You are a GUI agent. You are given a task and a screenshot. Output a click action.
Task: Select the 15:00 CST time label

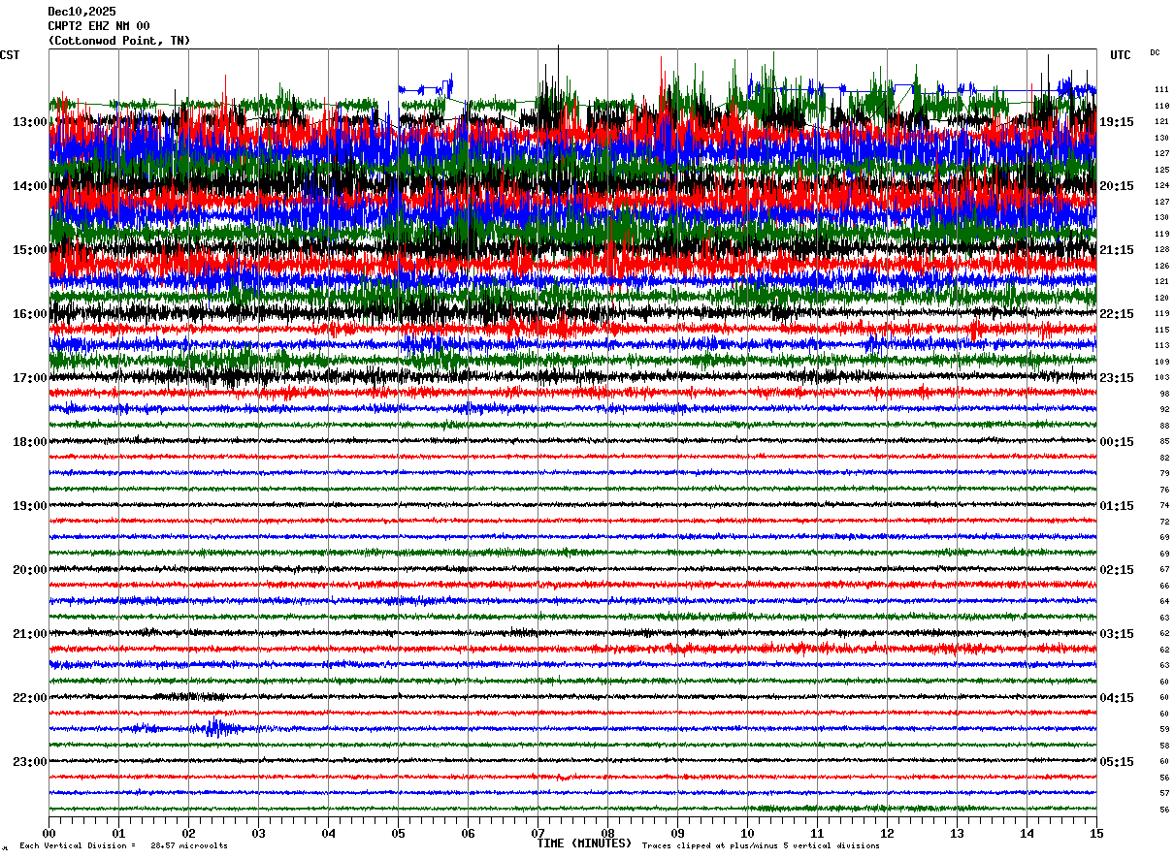[29, 250]
